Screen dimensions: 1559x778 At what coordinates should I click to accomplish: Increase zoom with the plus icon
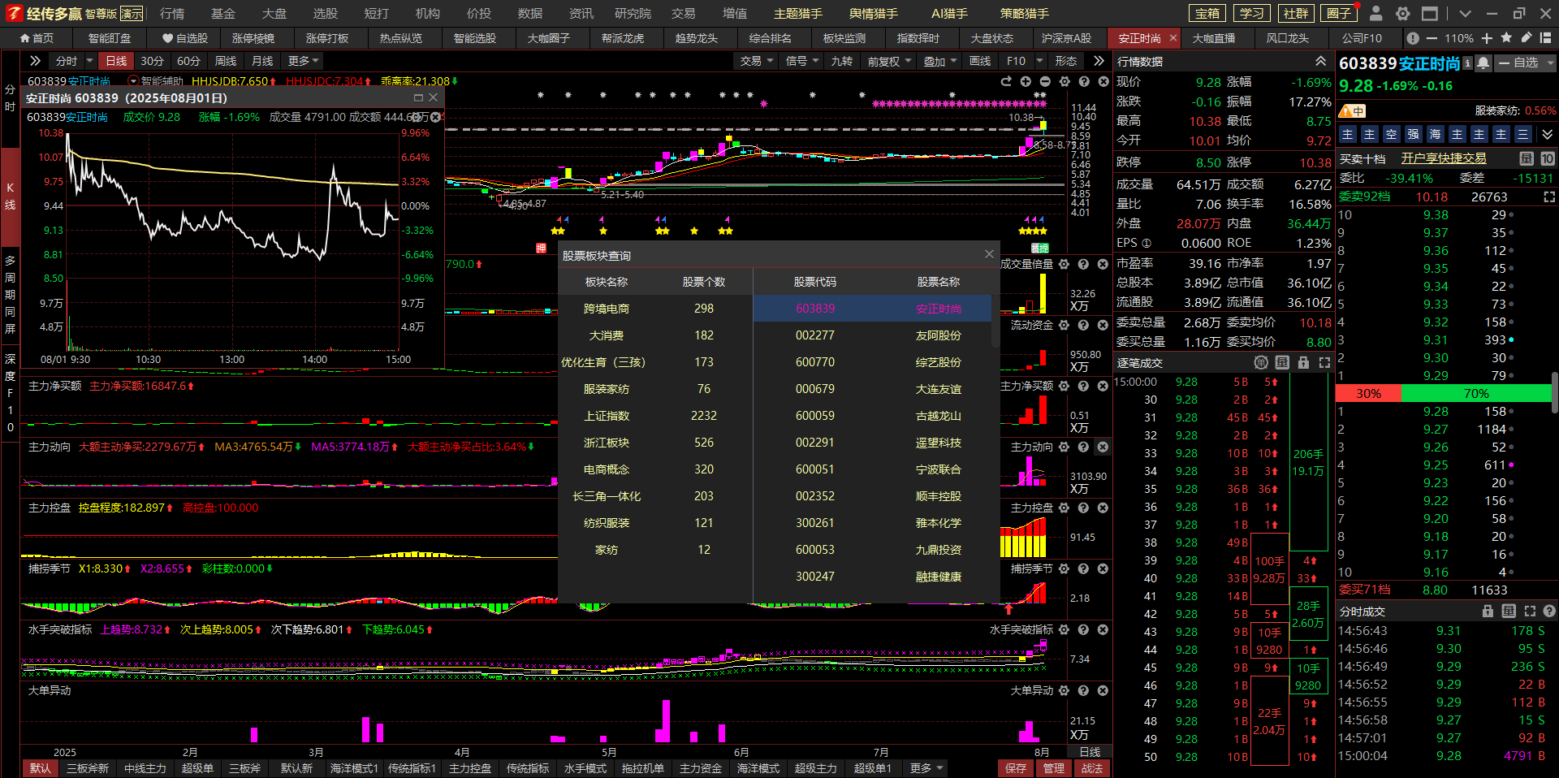1487,38
